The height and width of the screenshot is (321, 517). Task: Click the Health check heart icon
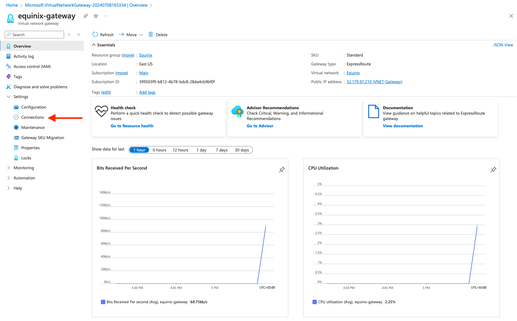[101, 111]
